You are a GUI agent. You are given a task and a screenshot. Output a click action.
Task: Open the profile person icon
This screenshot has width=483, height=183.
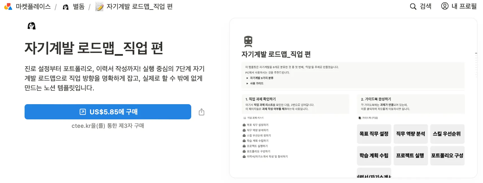pyautogui.click(x=445, y=6)
